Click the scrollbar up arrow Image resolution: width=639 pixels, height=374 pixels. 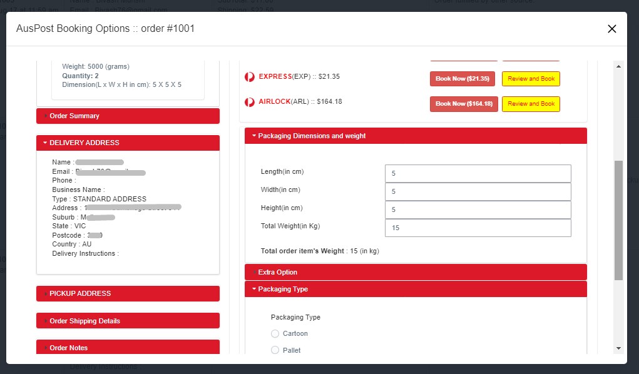pos(618,66)
